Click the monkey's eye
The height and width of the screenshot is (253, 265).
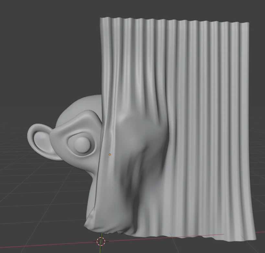coord(81,144)
